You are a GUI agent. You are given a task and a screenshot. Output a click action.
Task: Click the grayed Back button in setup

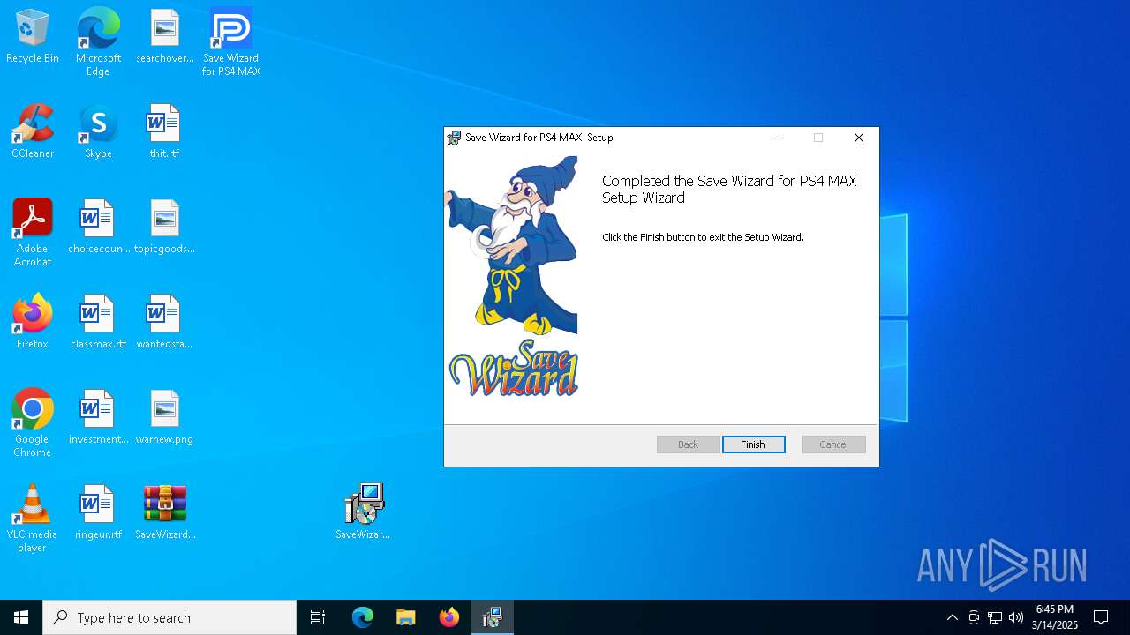coord(688,444)
